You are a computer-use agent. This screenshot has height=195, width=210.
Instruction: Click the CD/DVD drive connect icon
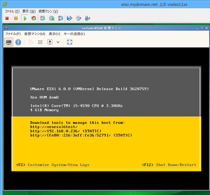79,18
